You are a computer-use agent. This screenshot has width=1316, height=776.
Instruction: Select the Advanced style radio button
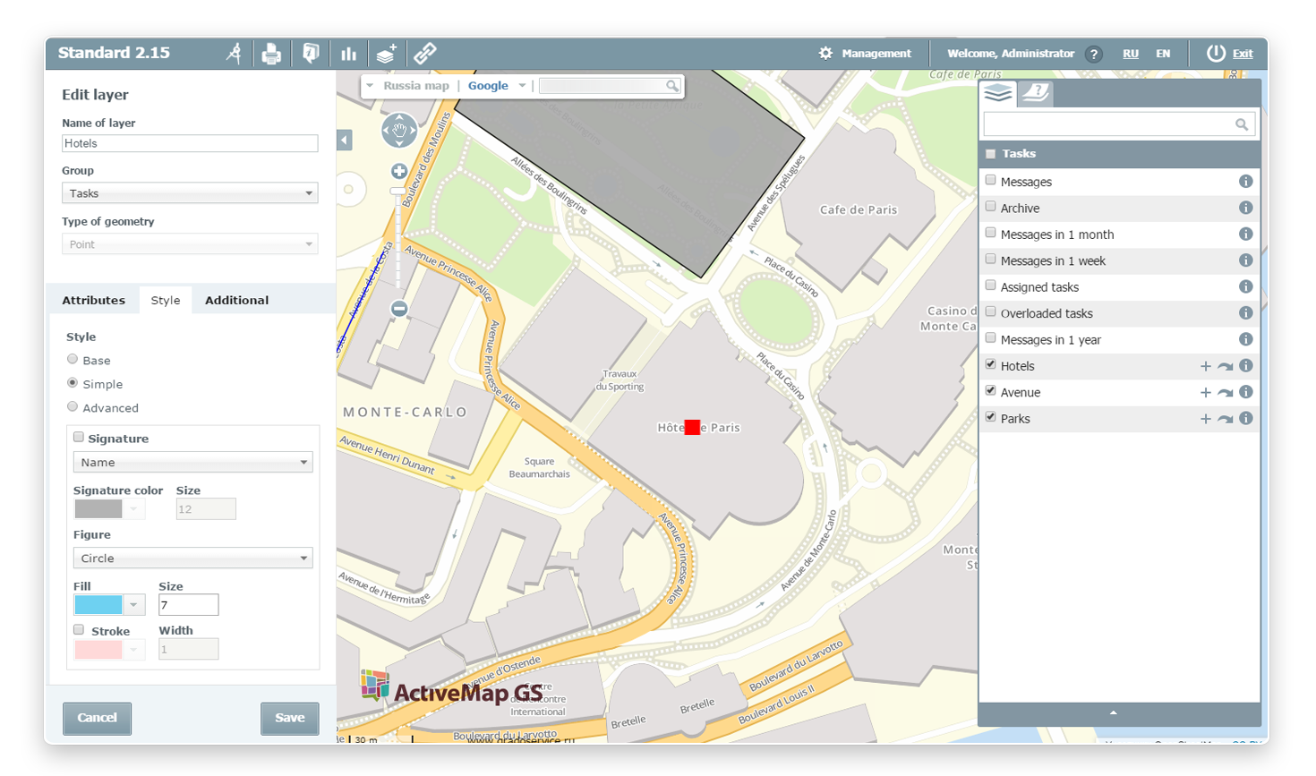click(x=73, y=407)
